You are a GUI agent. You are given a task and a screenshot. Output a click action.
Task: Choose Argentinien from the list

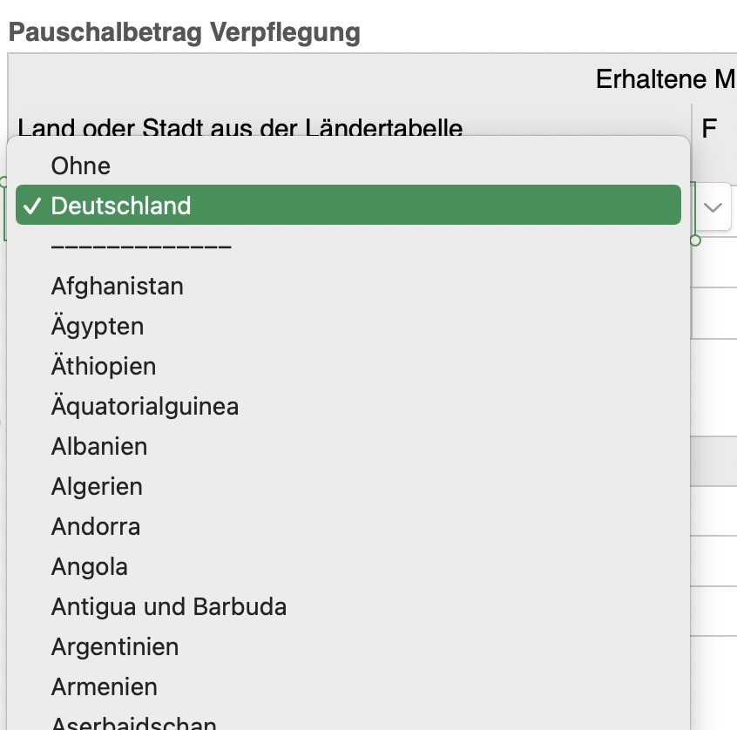coord(116,646)
